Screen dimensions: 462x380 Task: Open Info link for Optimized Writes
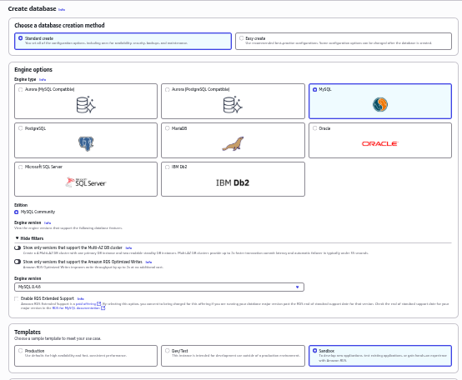click(148, 262)
